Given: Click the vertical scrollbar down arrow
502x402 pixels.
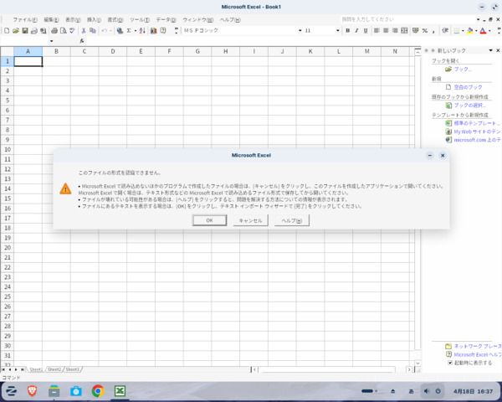Looking at the screenshot, I should (417, 363).
